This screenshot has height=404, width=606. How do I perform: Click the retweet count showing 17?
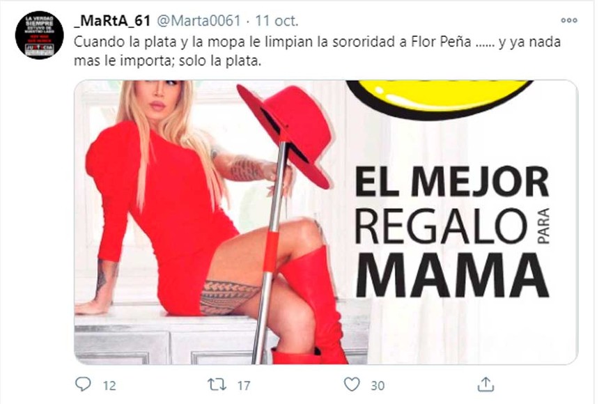coord(244,385)
